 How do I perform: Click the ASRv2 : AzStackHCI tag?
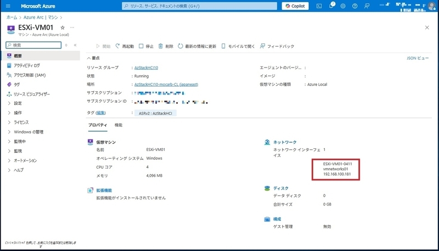(x=155, y=113)
